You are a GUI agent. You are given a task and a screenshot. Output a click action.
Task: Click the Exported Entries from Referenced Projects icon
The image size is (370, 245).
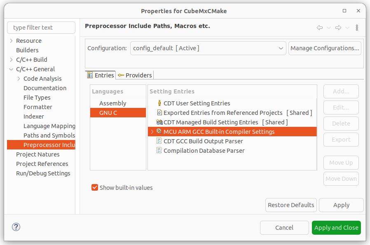[159, 112]
